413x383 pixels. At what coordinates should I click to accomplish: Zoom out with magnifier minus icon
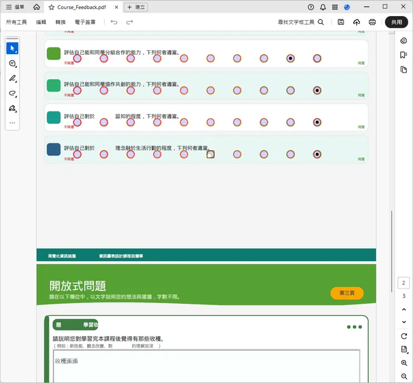(x=404, y=376)
